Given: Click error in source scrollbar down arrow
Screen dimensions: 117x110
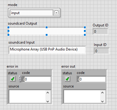Looking at the screenshot, I should (x=48, y=101).
